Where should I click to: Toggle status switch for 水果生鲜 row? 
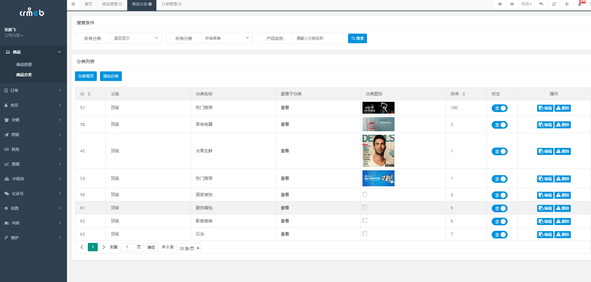(499, 151)
